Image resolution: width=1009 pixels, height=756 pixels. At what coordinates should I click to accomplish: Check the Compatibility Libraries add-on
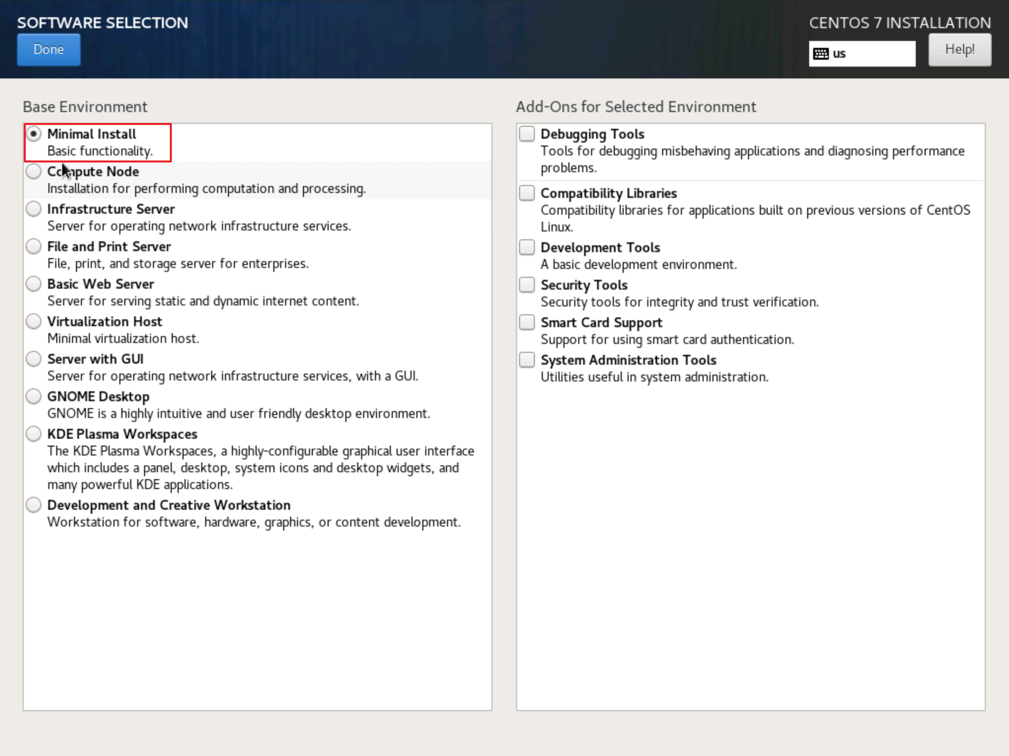(x=527, y=193)
